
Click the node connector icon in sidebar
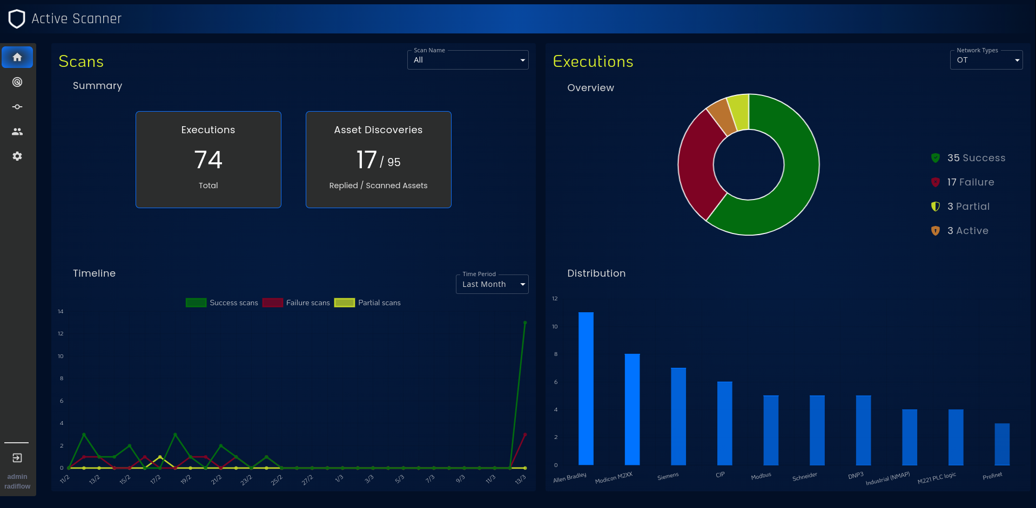[17, 107]
